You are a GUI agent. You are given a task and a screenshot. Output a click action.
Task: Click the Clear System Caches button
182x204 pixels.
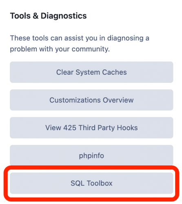[91, 72]
